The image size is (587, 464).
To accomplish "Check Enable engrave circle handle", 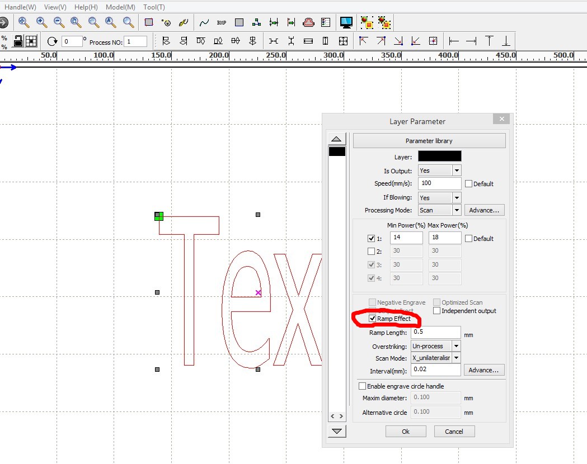I will (362, 386).
